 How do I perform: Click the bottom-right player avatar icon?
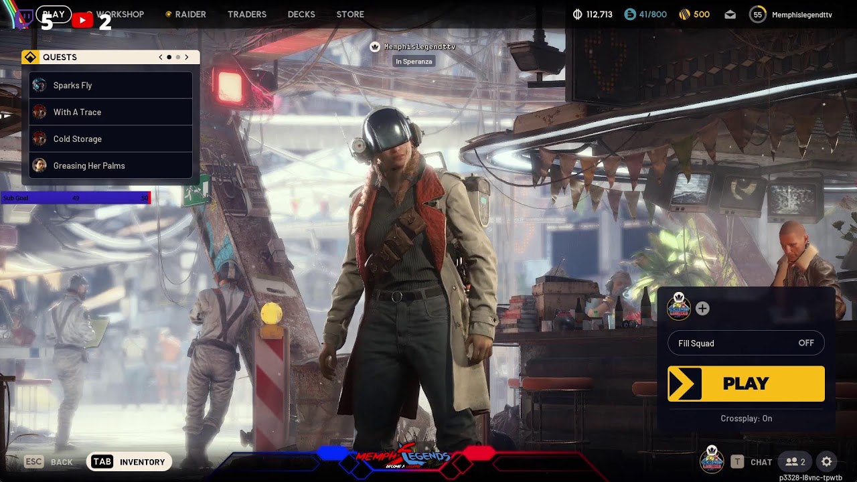[x=712, y=460]
